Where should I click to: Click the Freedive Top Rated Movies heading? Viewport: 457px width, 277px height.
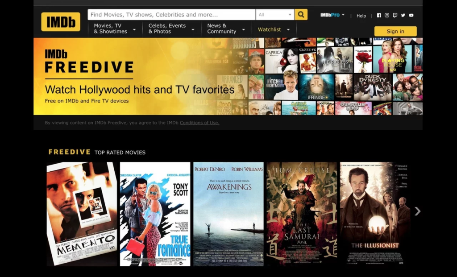97,152
